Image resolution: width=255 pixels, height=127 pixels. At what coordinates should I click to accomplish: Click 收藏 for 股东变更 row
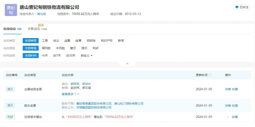pos(235,106)
